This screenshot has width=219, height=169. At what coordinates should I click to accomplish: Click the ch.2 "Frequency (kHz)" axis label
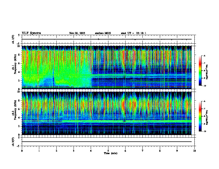(x=15, y=110)
